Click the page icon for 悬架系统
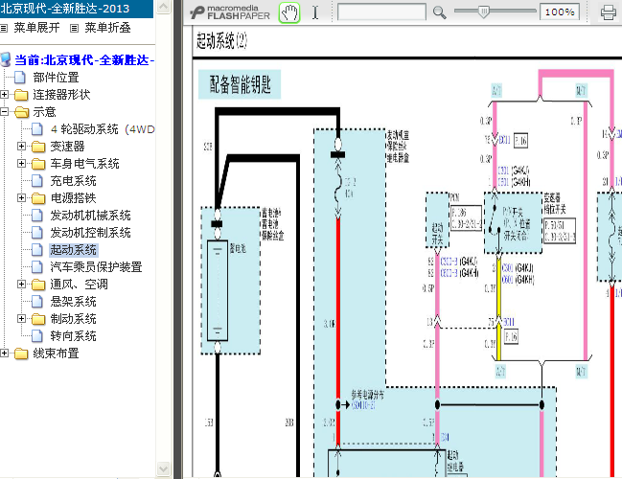Viewport: 622px width, 479px height. 37,302
